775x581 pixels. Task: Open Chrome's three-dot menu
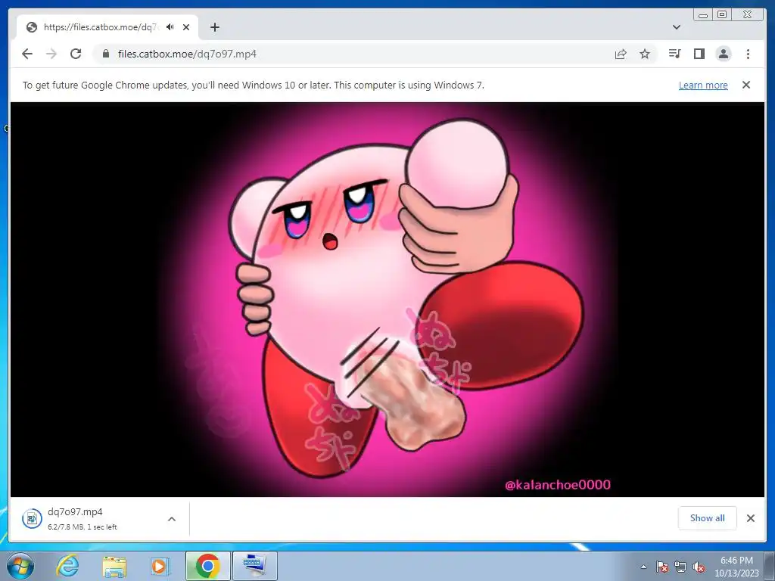(748, 54)
